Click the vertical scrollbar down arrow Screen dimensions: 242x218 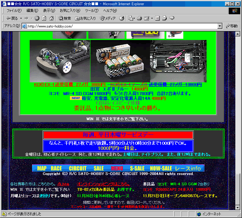pyautogui.click(x=238, y=208)
